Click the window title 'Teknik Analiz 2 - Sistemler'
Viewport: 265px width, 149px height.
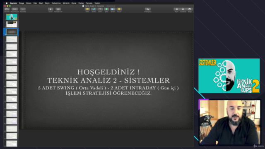pos(94,6)
